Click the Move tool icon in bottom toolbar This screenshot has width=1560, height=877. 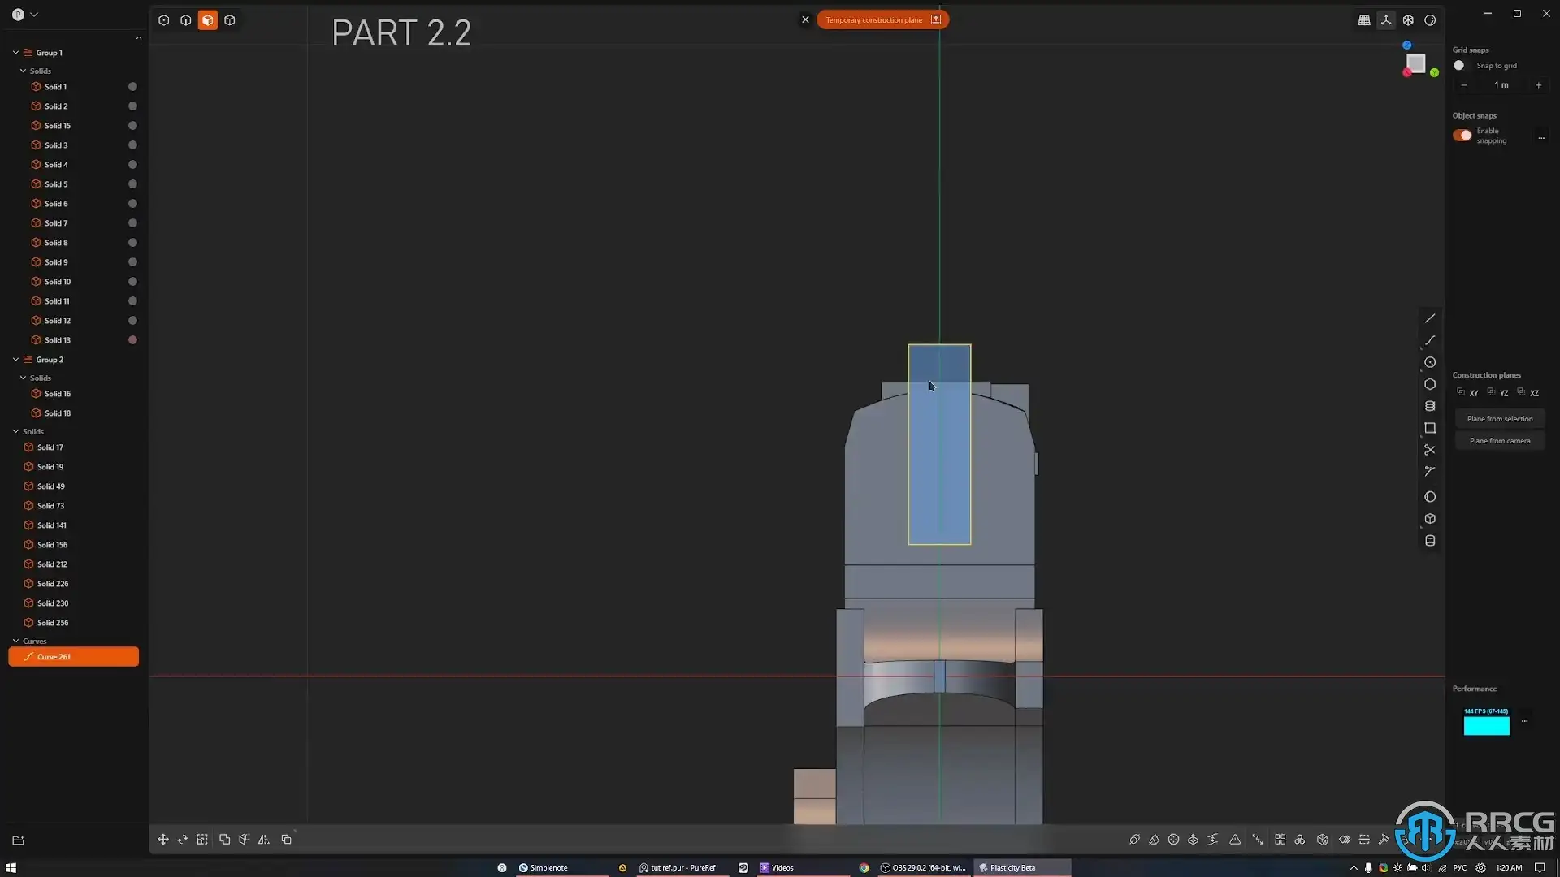[x=163, y=840]
